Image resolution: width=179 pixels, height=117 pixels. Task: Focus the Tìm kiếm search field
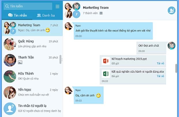28,6
